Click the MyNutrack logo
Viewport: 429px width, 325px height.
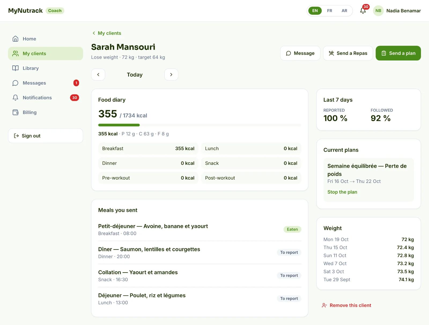point(25,11)
